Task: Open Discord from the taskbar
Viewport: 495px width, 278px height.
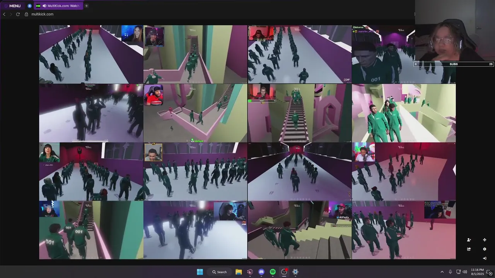Action: click(x=261, y=272)
